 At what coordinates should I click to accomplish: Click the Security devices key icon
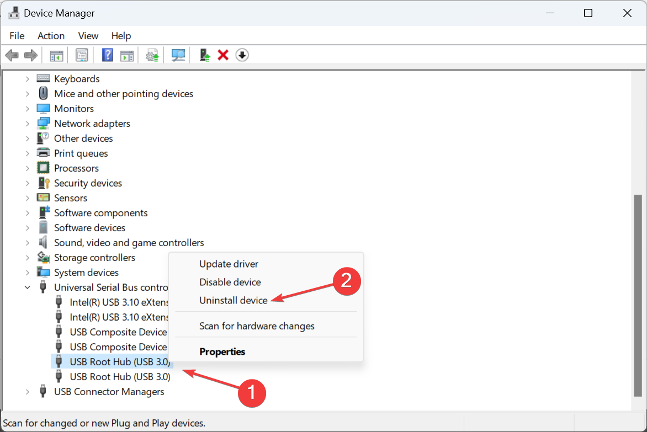(43, 183)
